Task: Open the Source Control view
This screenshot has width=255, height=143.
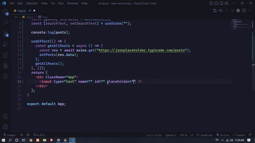Action: [6, 33]
